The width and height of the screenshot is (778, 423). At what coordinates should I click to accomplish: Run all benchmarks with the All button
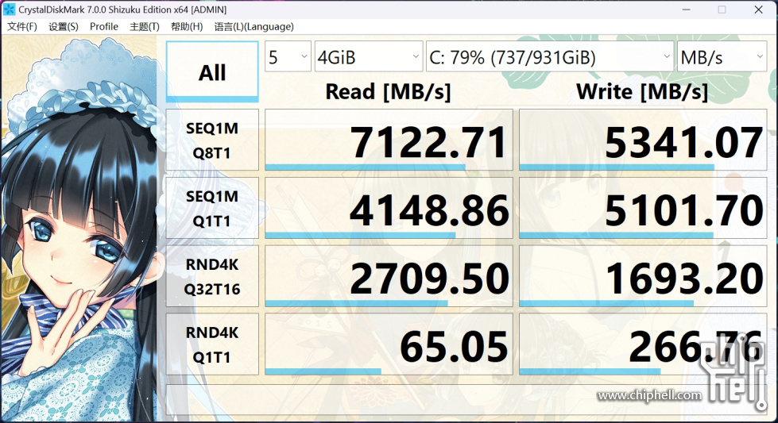click(212, 71)
